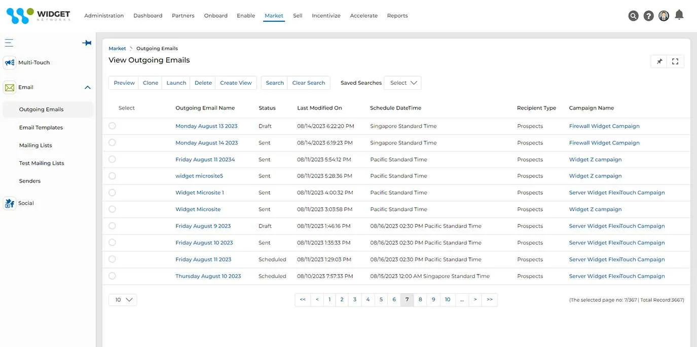Click the fullscreen expand icon
This screenshot has height=347, width=697.
(x=675, y=61)
